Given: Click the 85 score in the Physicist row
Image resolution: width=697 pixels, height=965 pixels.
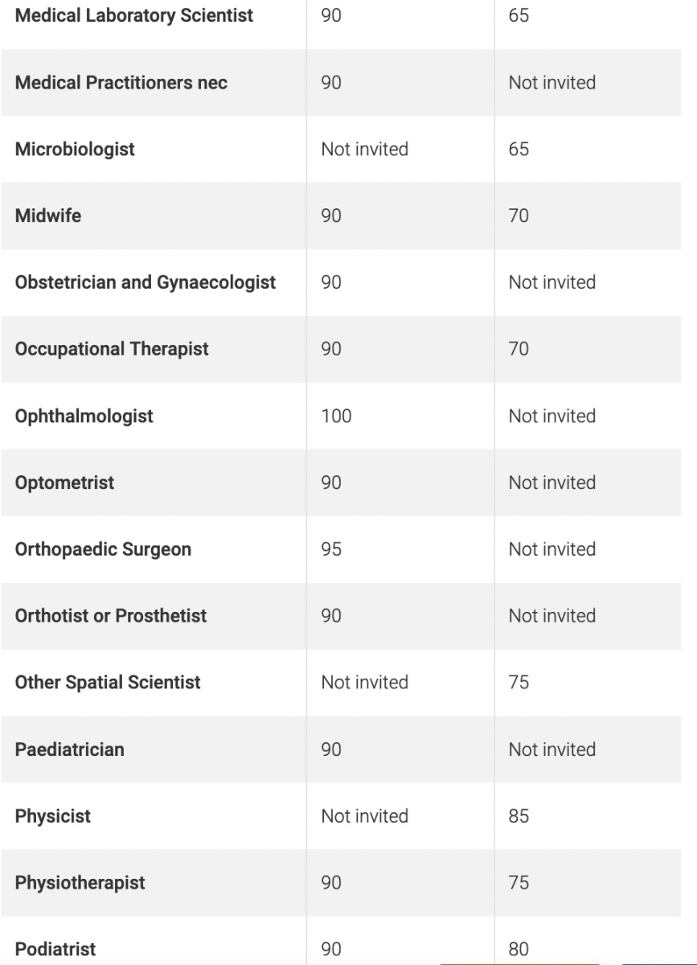Looking at the screenshot, I should tap(519, 816).
